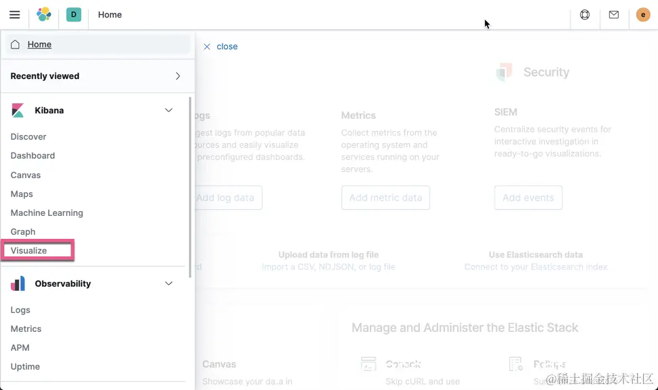Collapse the Kibana section chevron
This screenshot has width=658, height=390.
coord(168,110)
